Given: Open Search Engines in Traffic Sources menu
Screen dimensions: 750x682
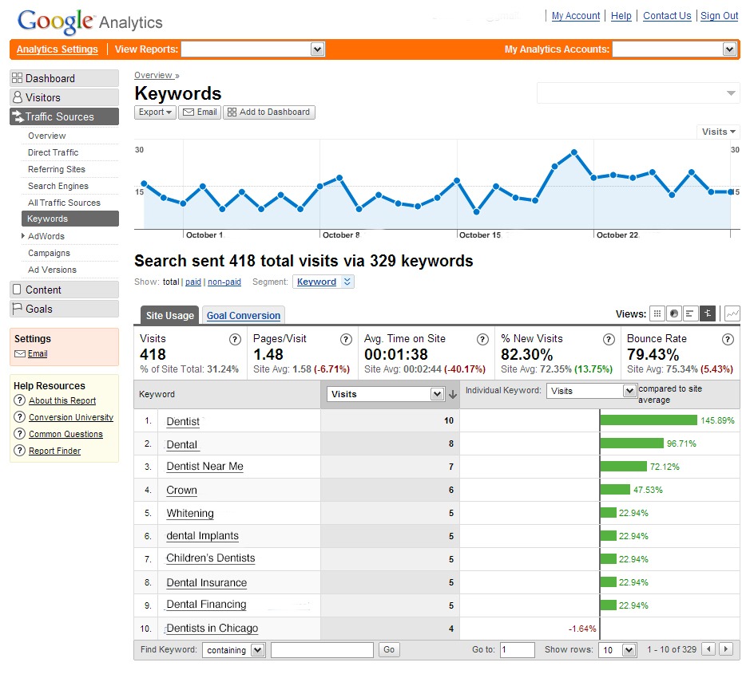Looking at the screenshot, I should (58, 186).
